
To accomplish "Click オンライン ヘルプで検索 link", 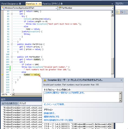I will pos(54,104).
